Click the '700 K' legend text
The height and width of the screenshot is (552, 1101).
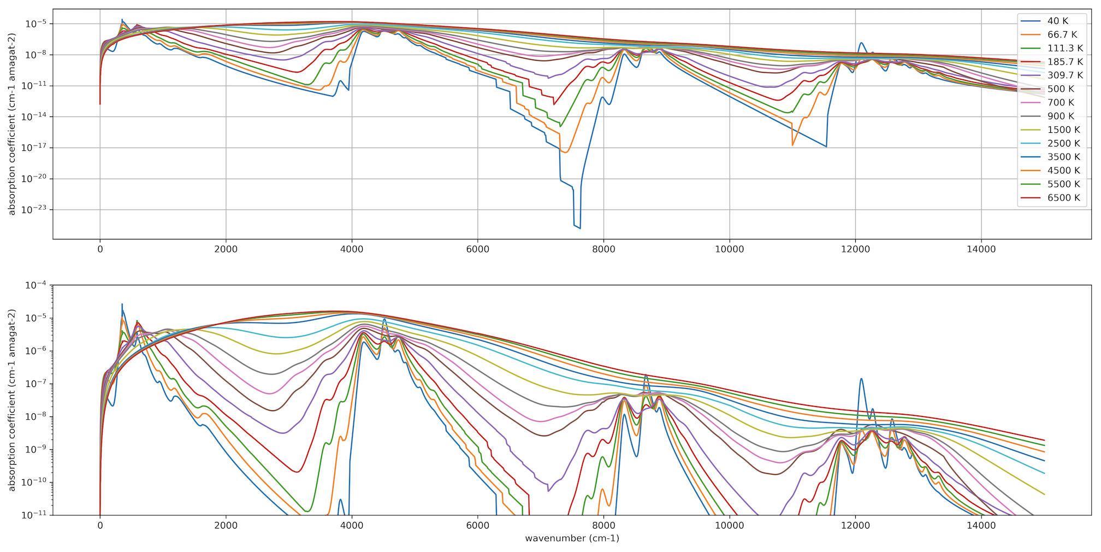pyautogui.click(x=1061, y=103)
